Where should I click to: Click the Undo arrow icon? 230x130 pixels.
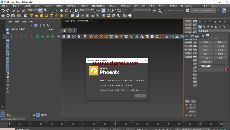point(3,10)
